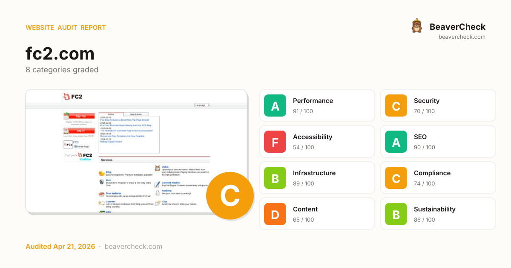Switch to the New Entries tab
This screenshot has width=511, height=268.
coord(136,114)
